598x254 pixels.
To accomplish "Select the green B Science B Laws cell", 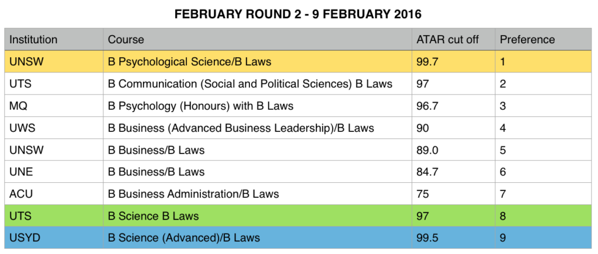I will pyautogui.click(x=154, y=216).
